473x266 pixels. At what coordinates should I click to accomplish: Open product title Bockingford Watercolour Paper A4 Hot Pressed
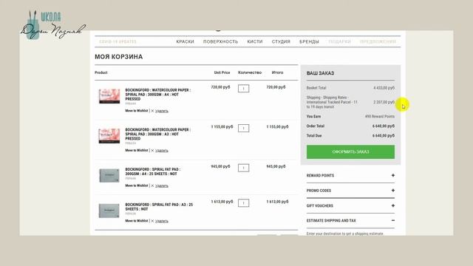click(157, 95)
